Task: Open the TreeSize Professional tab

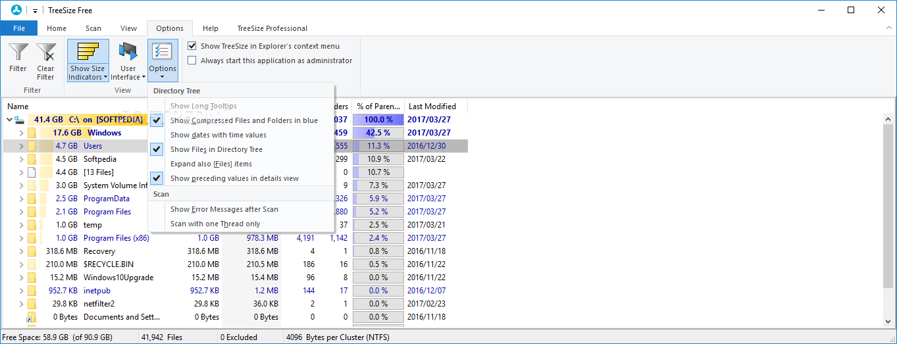Action: click(272, 28)
